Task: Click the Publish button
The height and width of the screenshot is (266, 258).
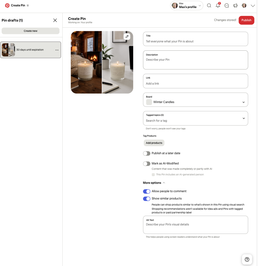Action: tap(246, 20)
